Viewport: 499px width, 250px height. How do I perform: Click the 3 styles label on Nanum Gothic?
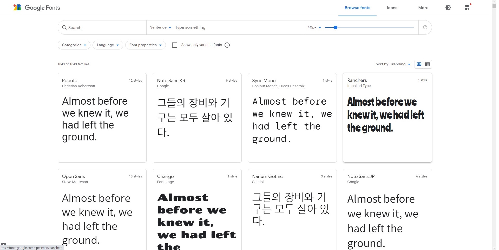coord(326,176)
